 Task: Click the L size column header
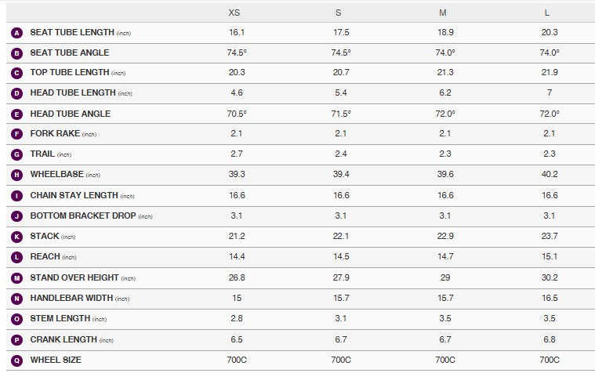[547, 13]
